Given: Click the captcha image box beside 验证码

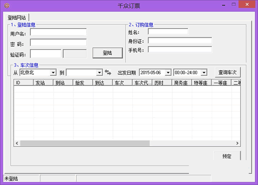Looking at the screenshot, I should pos(74,54).
